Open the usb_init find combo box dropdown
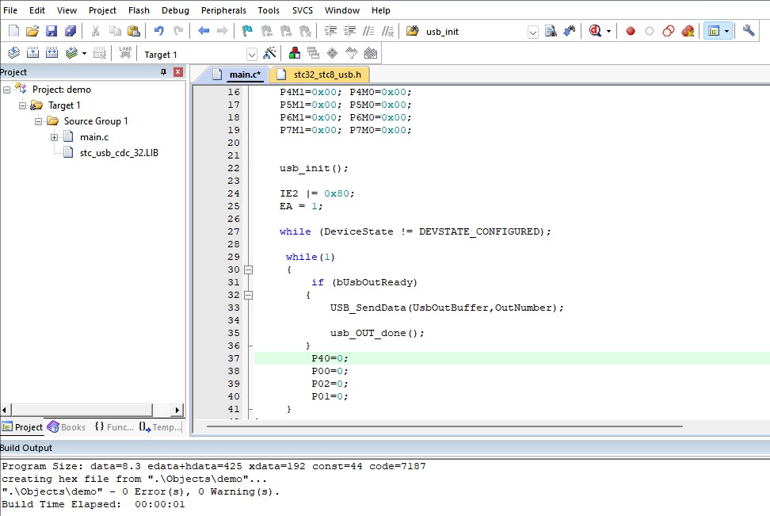 pyautogui.click(x=533, y=32)
